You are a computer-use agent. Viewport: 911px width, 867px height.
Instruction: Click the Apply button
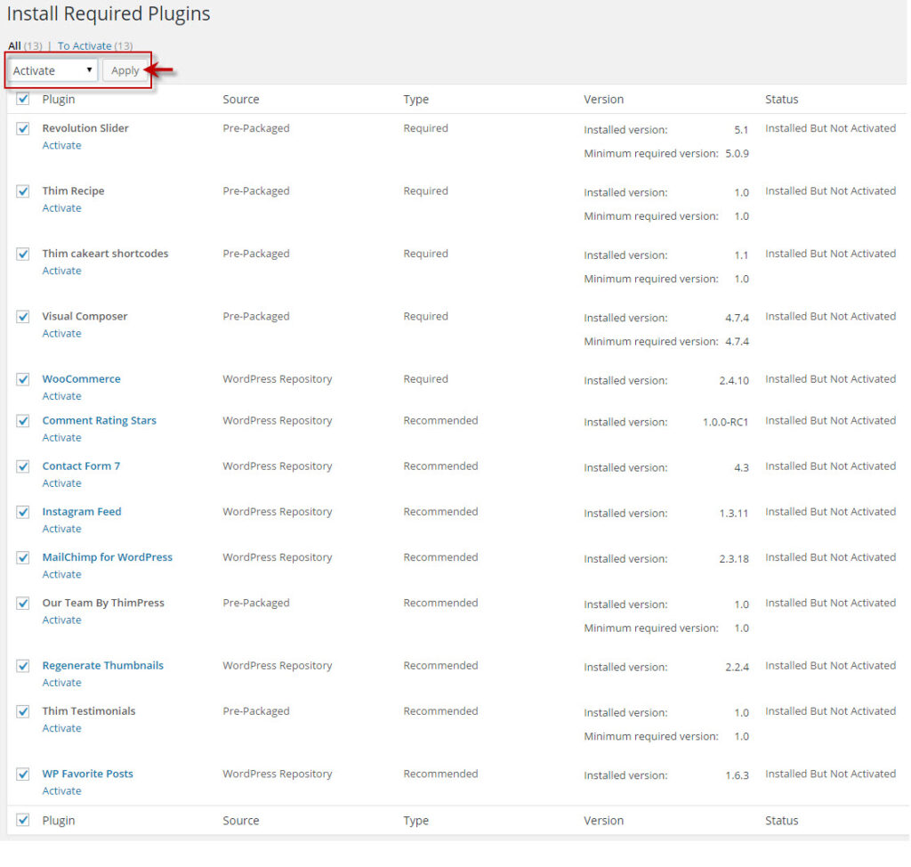pos(125,70)
